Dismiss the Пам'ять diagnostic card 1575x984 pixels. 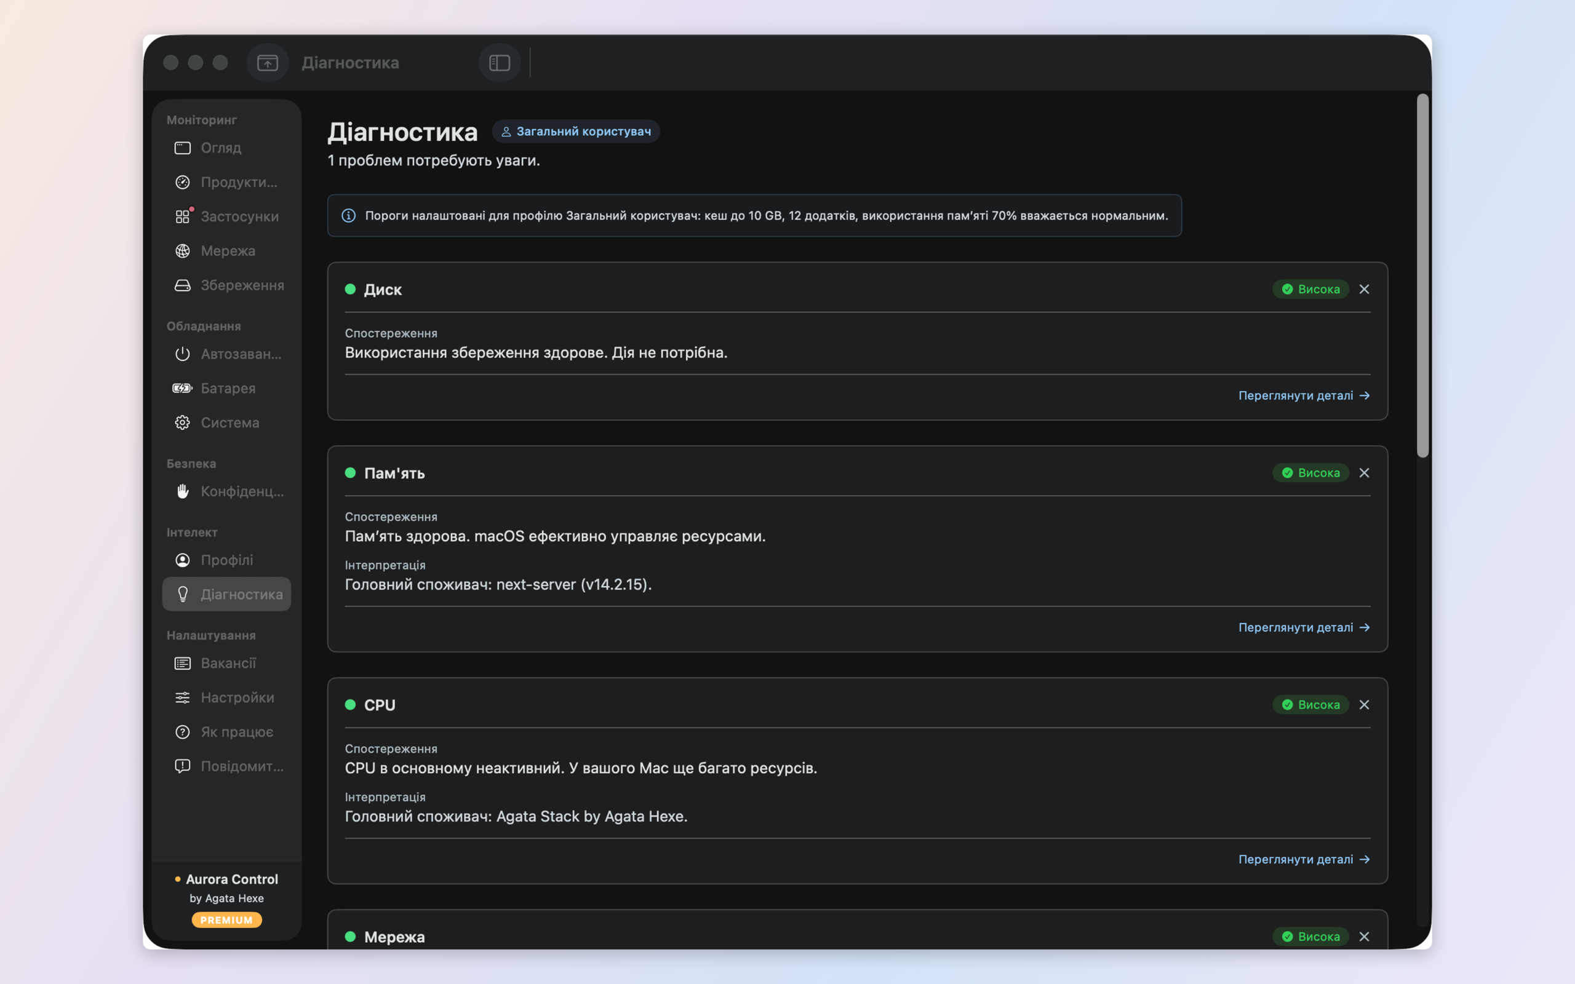coord(1364,473)
